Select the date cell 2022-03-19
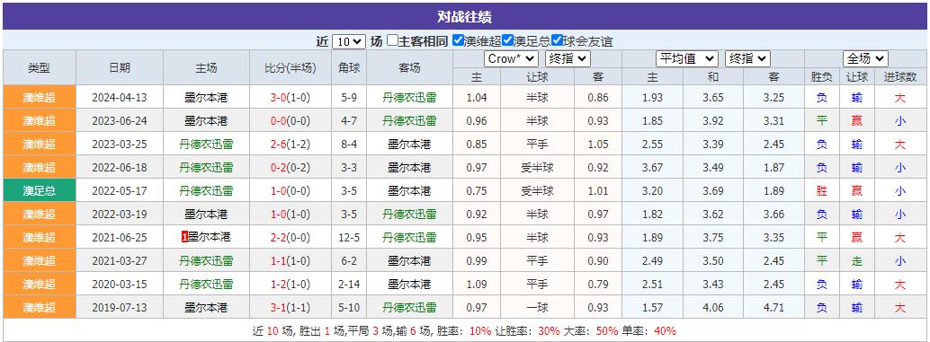 [120, 215]
